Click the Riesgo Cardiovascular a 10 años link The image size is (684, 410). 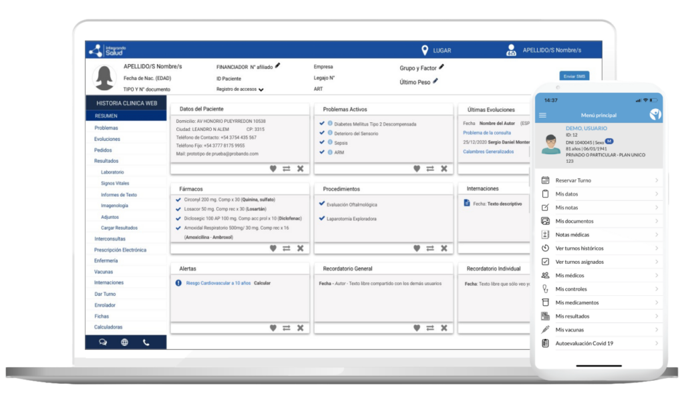click(x=218, y=283)
